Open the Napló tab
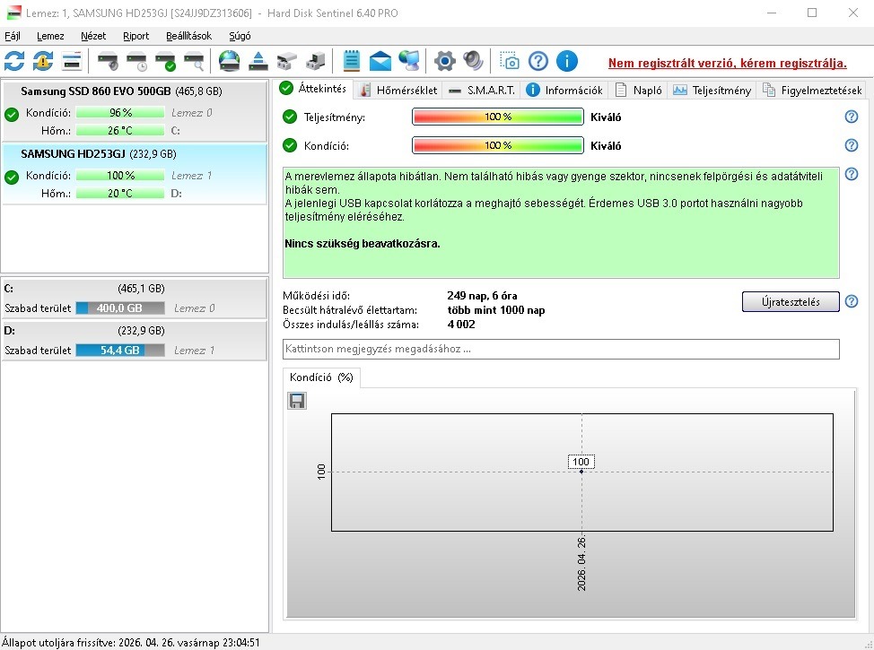The height and width of the screenshot is (650, 874). click(x=639, y=91)
